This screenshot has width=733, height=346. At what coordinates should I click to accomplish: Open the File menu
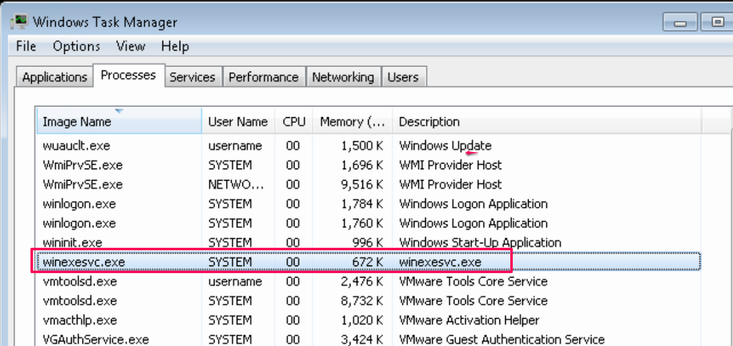pos(26,46)
